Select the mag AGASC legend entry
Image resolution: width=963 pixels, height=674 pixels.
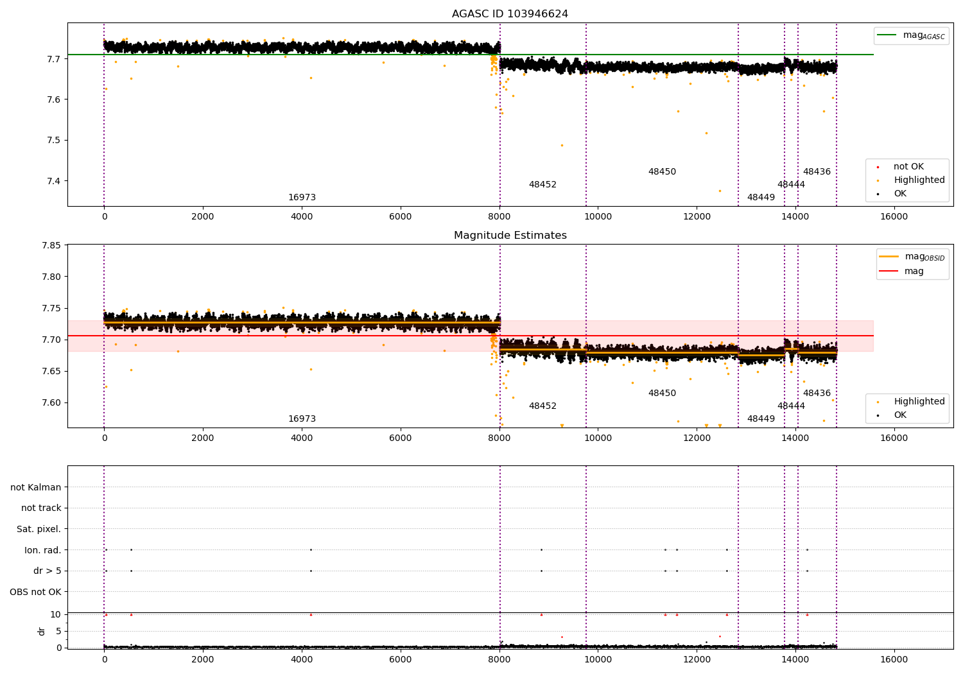click(x=911, y=35)
